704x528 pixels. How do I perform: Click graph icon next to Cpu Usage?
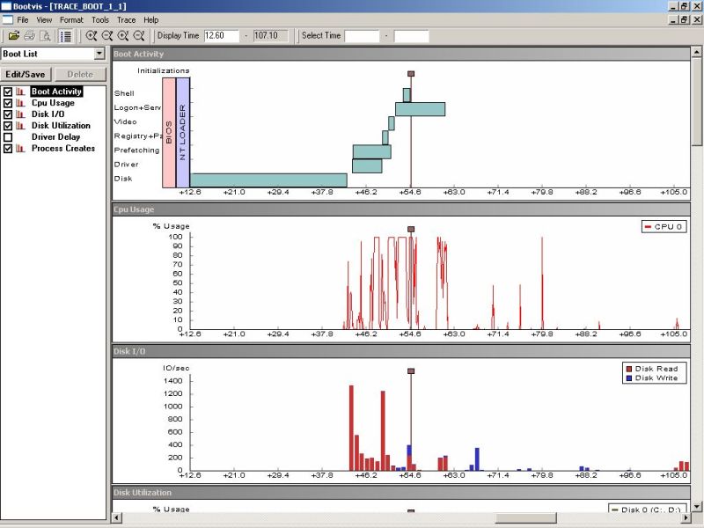[20, 103]
